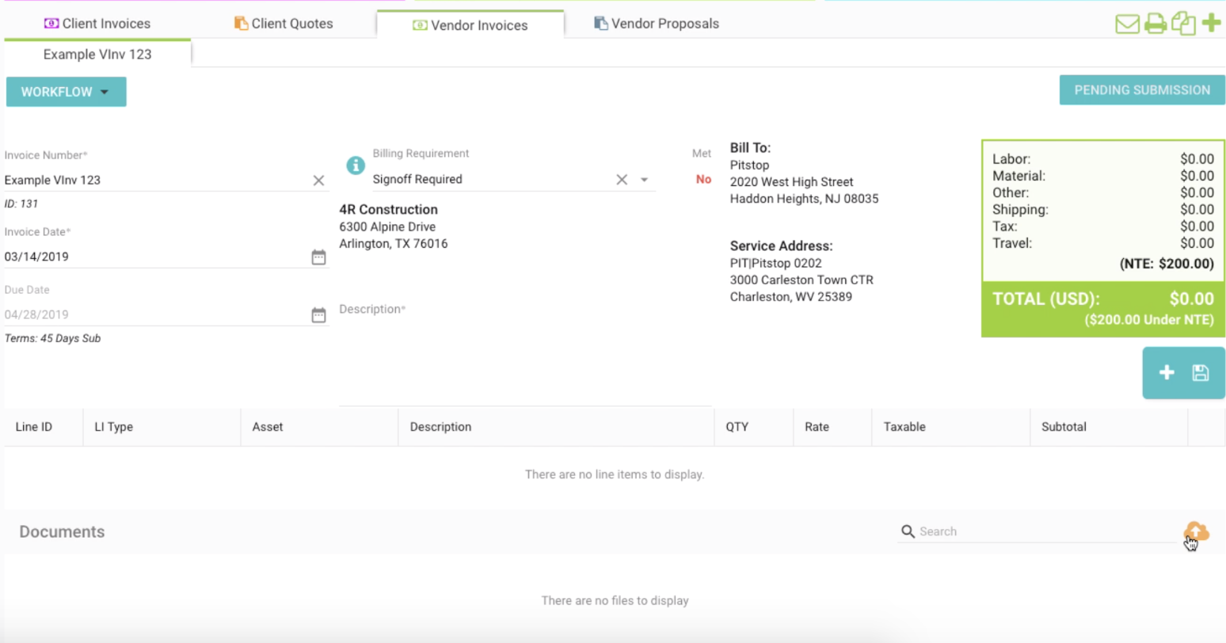This screenshot has height=643, width=1226.
Task: Click the PENDING SUBMISSION button
Action: (x=1142, y=90)
